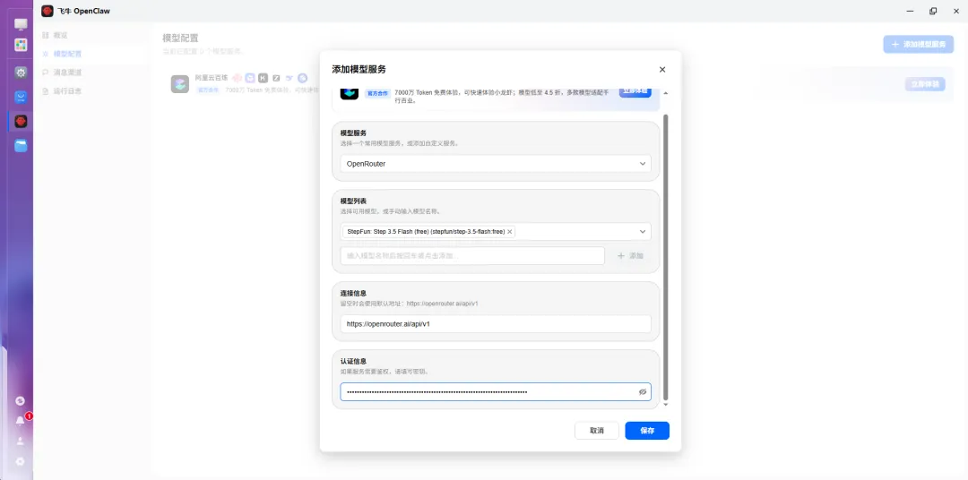The width and height of the screenshot is (968, 480).
Task: Click the gear icon at the dock bottom
Action: click(x=21, y=461)
